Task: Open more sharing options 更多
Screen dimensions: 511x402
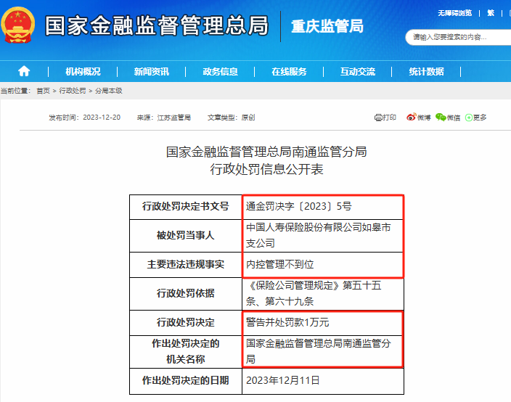Action: [476, 118]
